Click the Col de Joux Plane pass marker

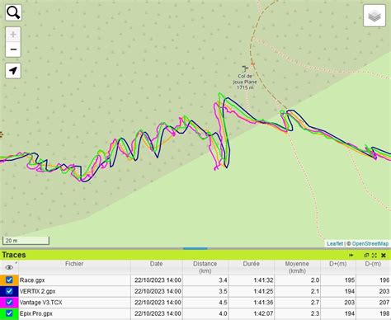[245, 68]
